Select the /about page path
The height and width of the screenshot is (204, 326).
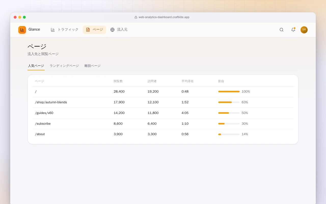click(40, 134)
